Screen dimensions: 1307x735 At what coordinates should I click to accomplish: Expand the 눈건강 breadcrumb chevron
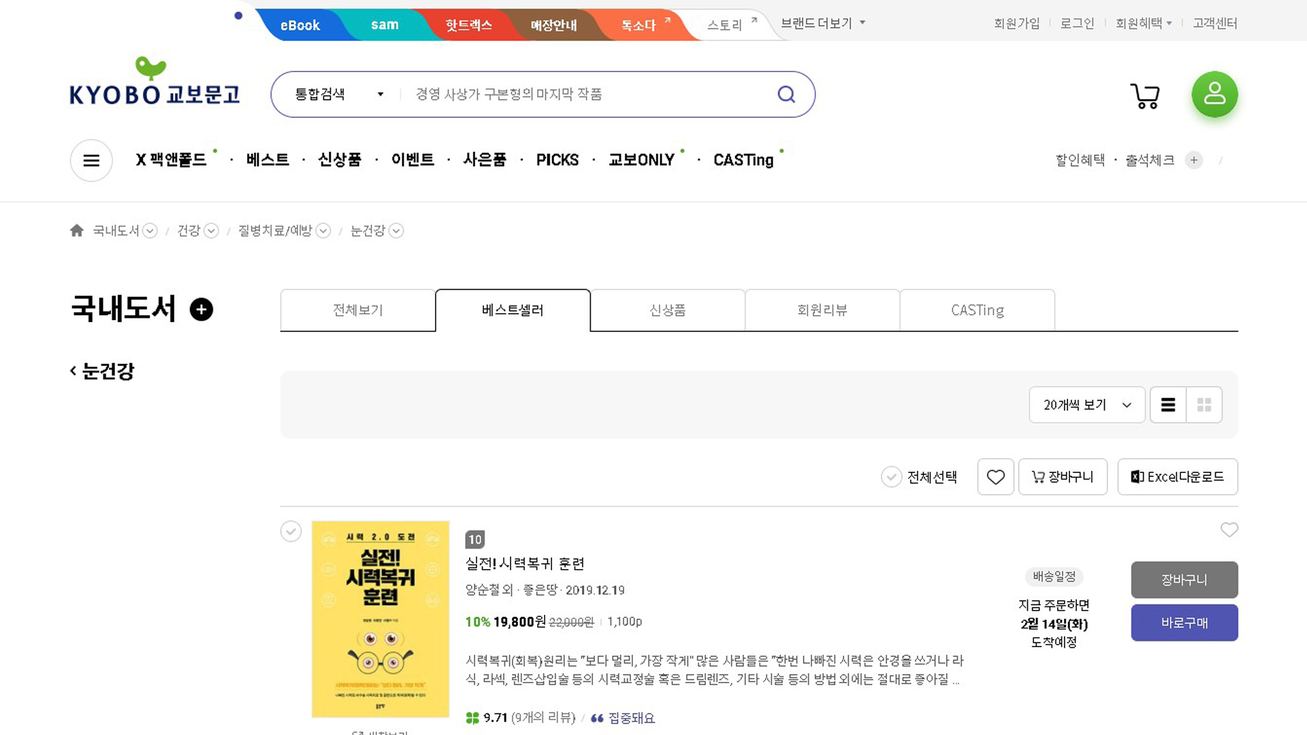click(x=396, y=231)
